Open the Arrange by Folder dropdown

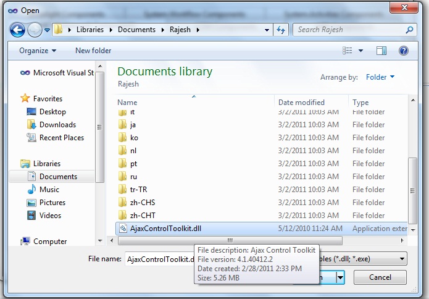tap(380, 77)
